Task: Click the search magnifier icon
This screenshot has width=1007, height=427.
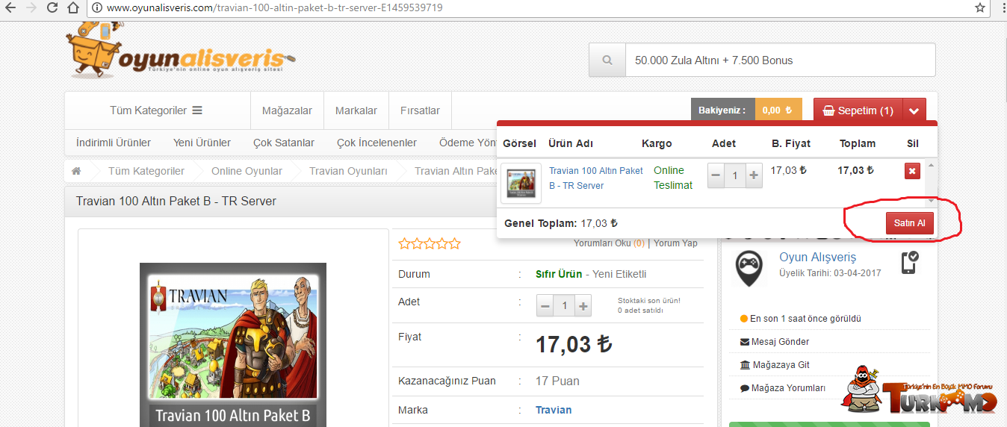Action: click(x=607, y=60)
